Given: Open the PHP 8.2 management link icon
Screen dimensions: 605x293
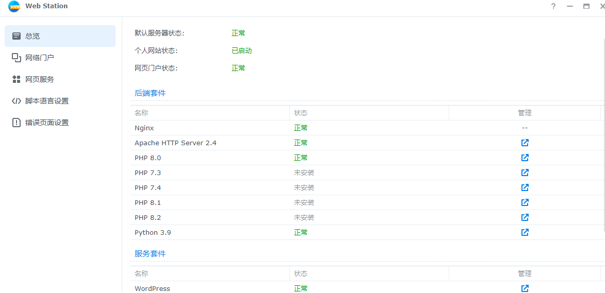Looking at the screenshot, I should click(525, 217).
